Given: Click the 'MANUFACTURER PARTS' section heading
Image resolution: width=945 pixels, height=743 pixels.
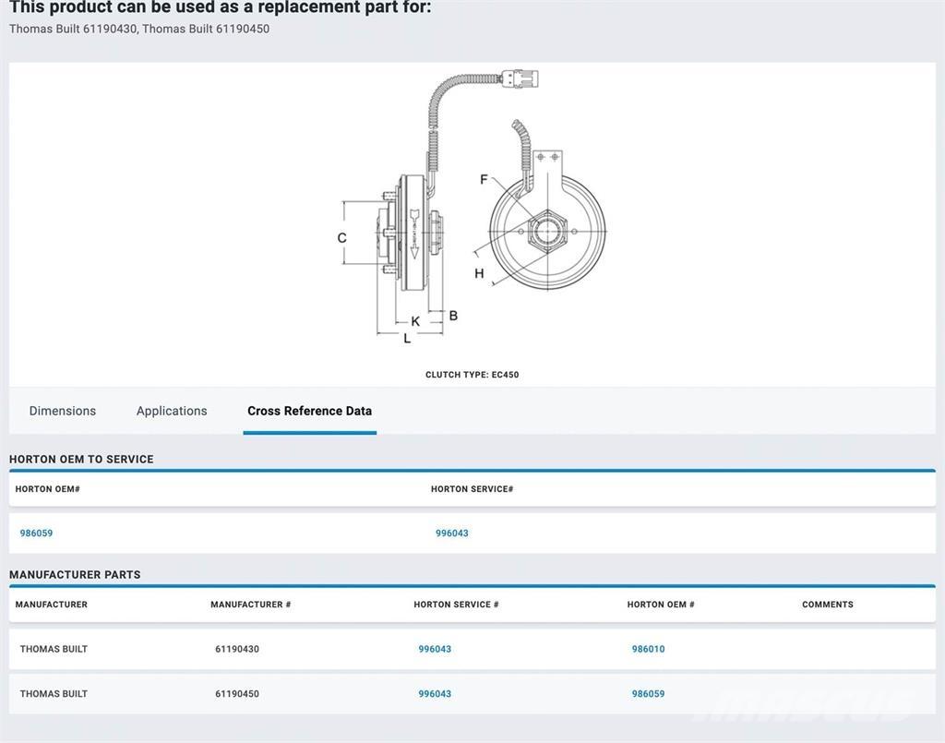Looking at the screenshot, I should click(75, 575).
